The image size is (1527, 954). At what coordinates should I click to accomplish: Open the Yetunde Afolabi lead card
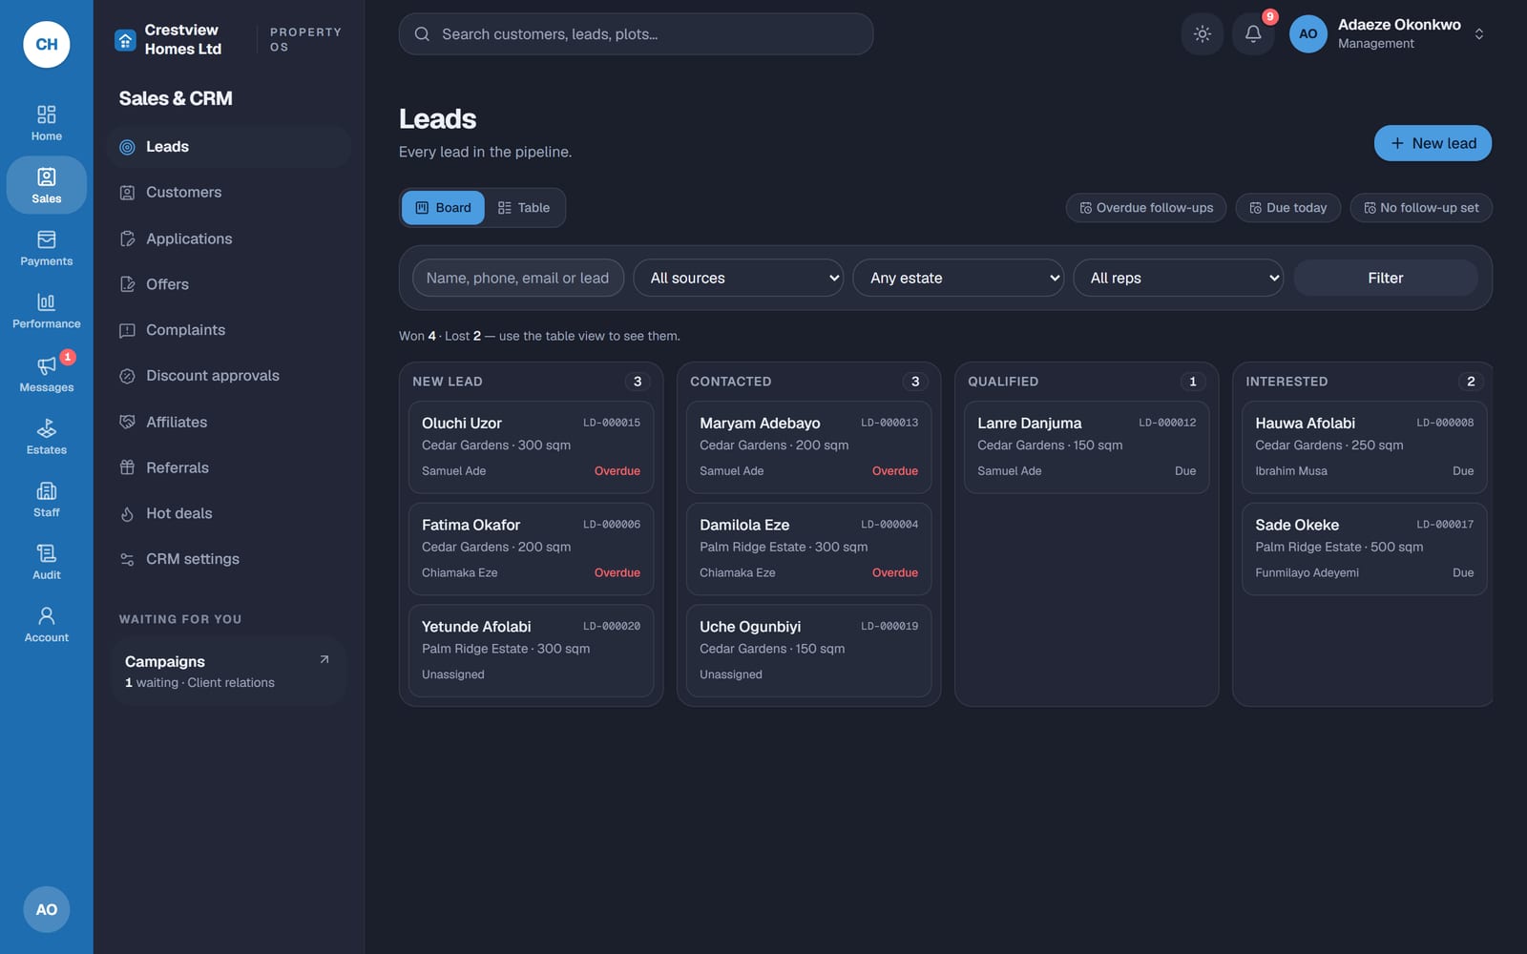click(x=531, y=651)
